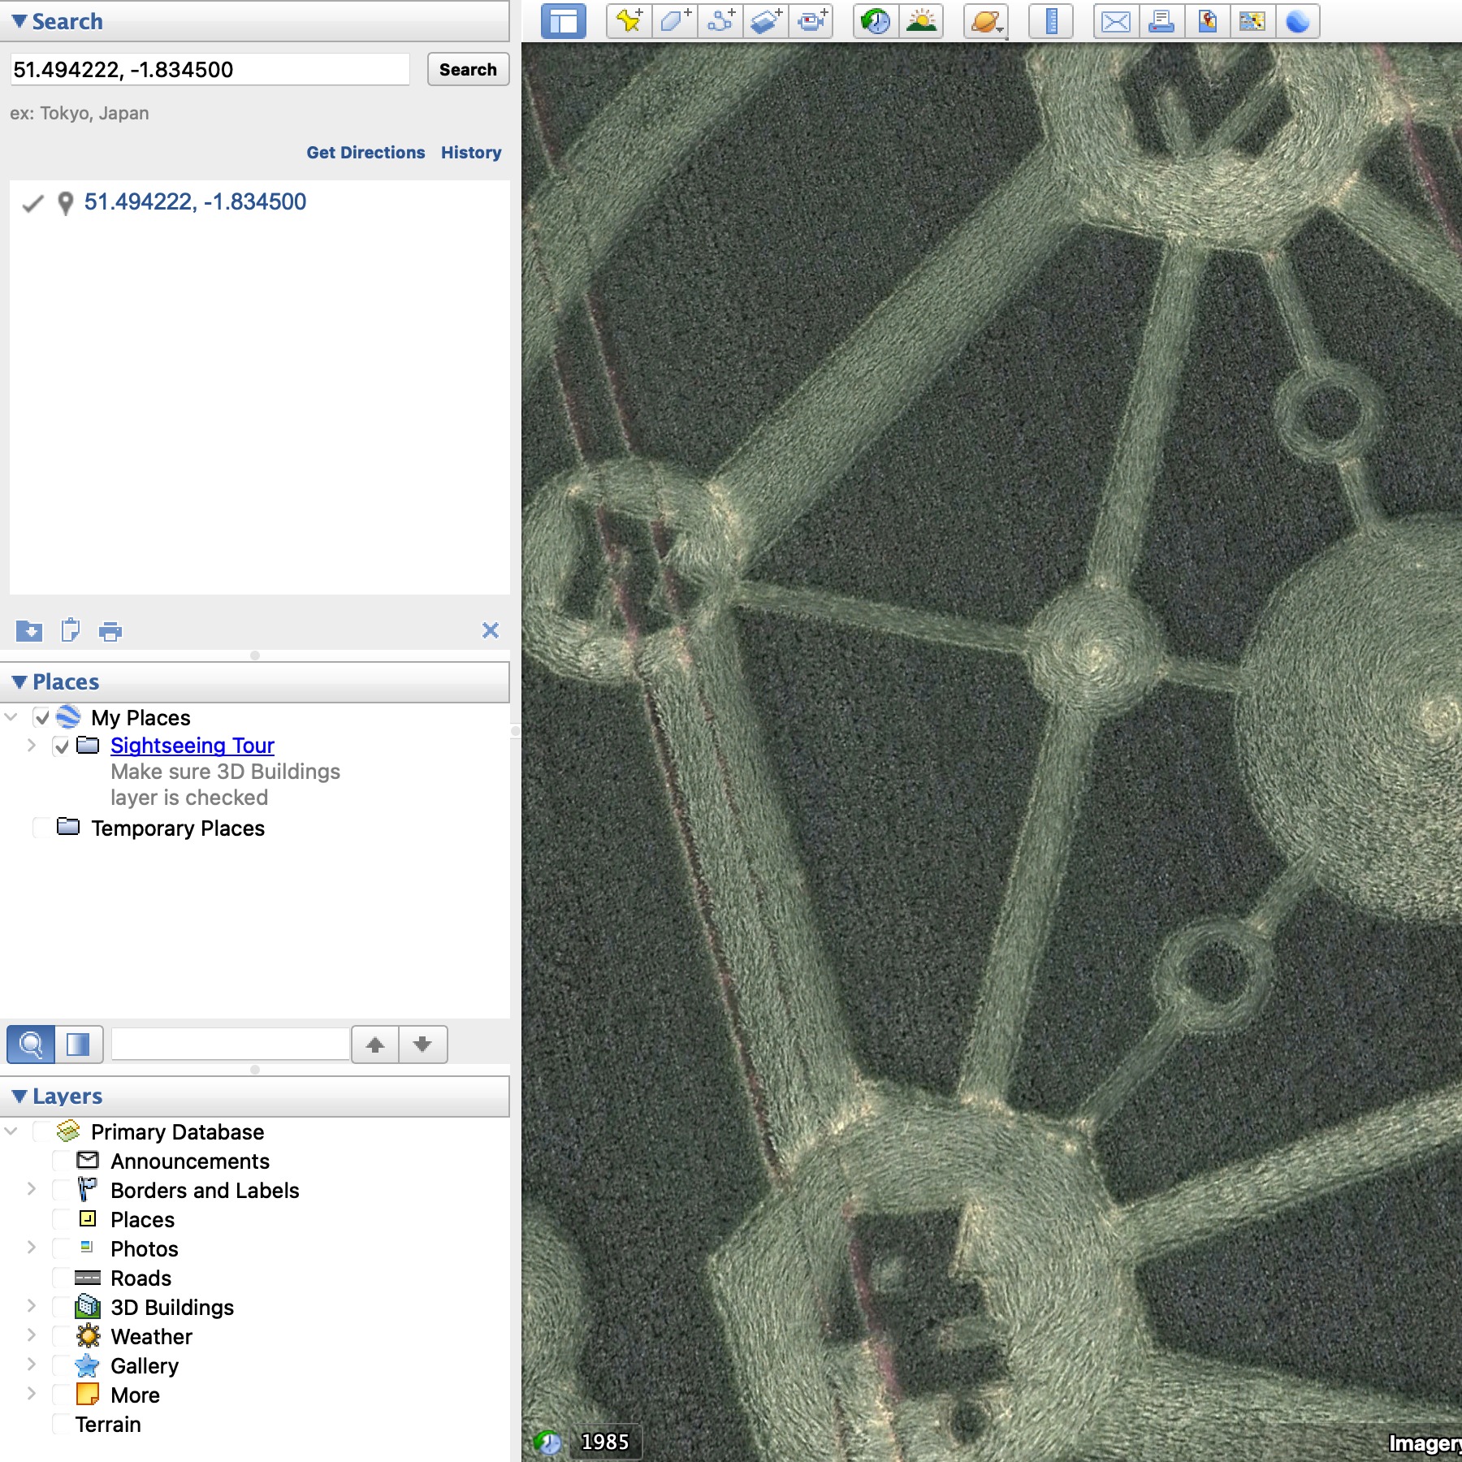Viewport: 1462px width, 1462px height.
Task: Open search History link
Action: (x=471, y=153)
